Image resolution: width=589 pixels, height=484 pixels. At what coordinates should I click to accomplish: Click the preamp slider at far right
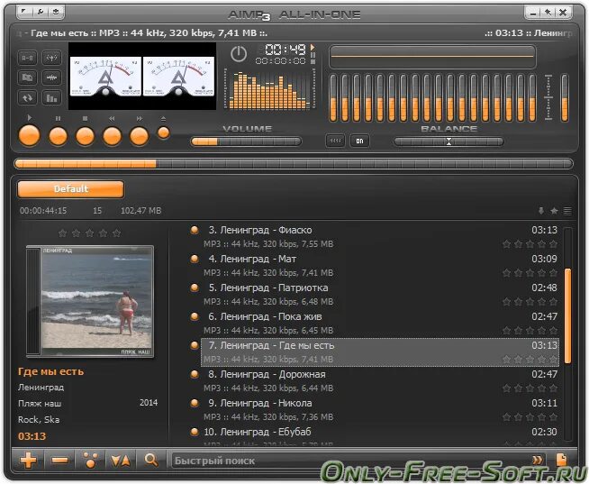point(565,97)
